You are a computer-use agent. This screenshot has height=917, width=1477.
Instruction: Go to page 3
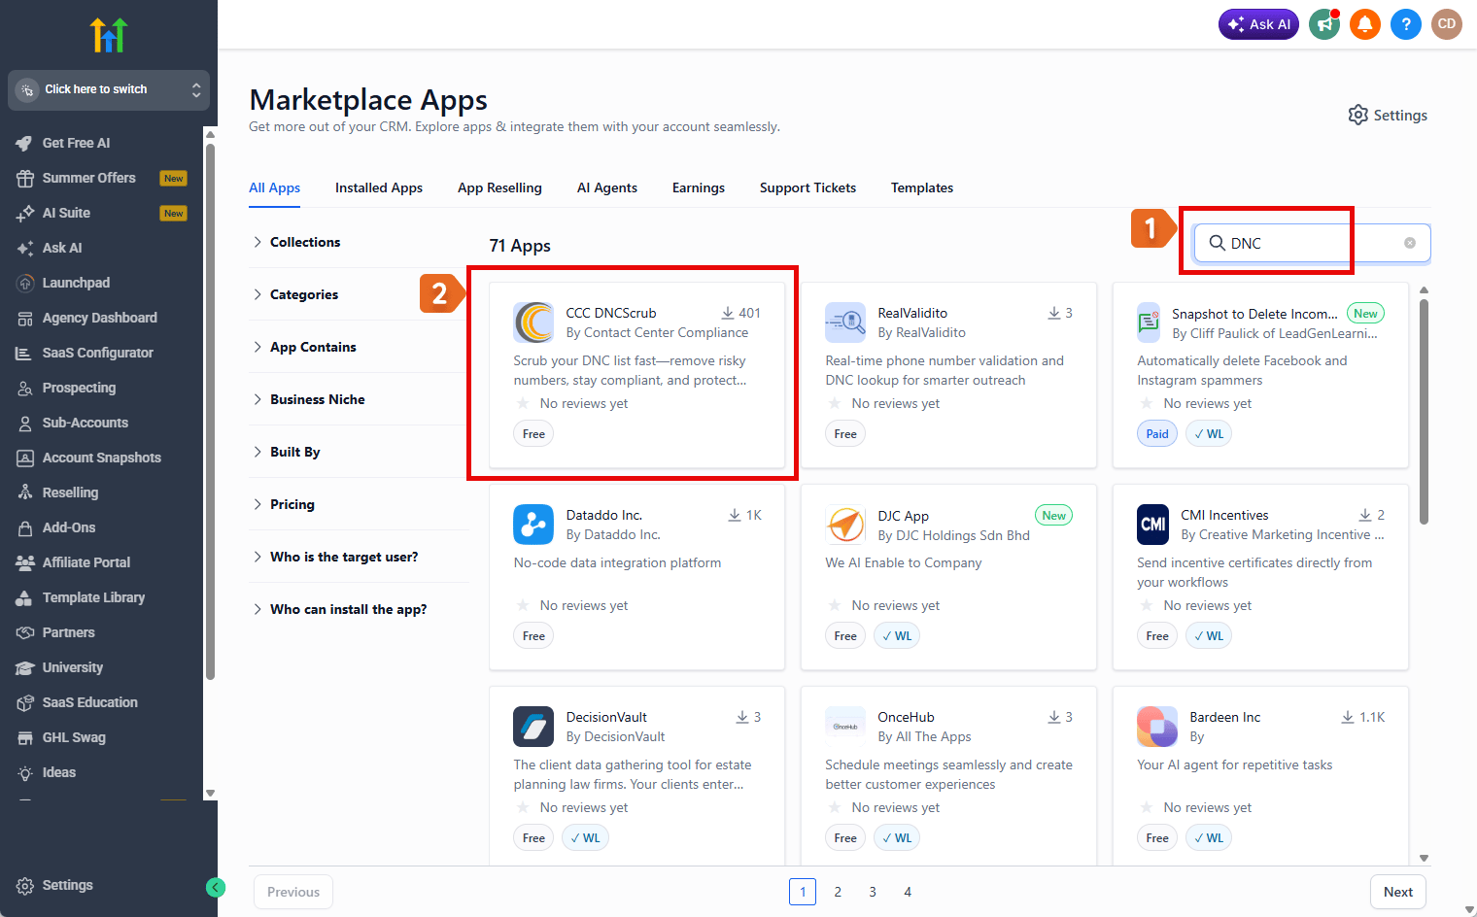tap(873, 892)
